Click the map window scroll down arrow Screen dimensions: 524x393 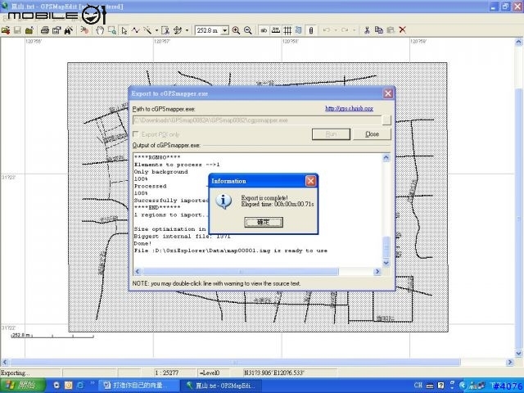(518, 353)
